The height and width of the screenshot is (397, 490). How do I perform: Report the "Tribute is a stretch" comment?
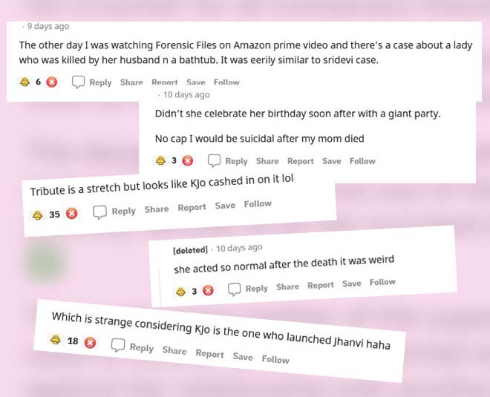(192, 207)
